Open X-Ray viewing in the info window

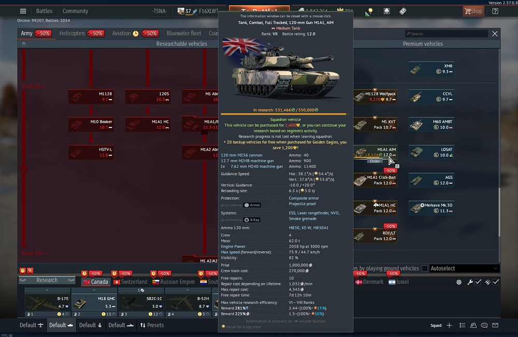coord(252,220)
